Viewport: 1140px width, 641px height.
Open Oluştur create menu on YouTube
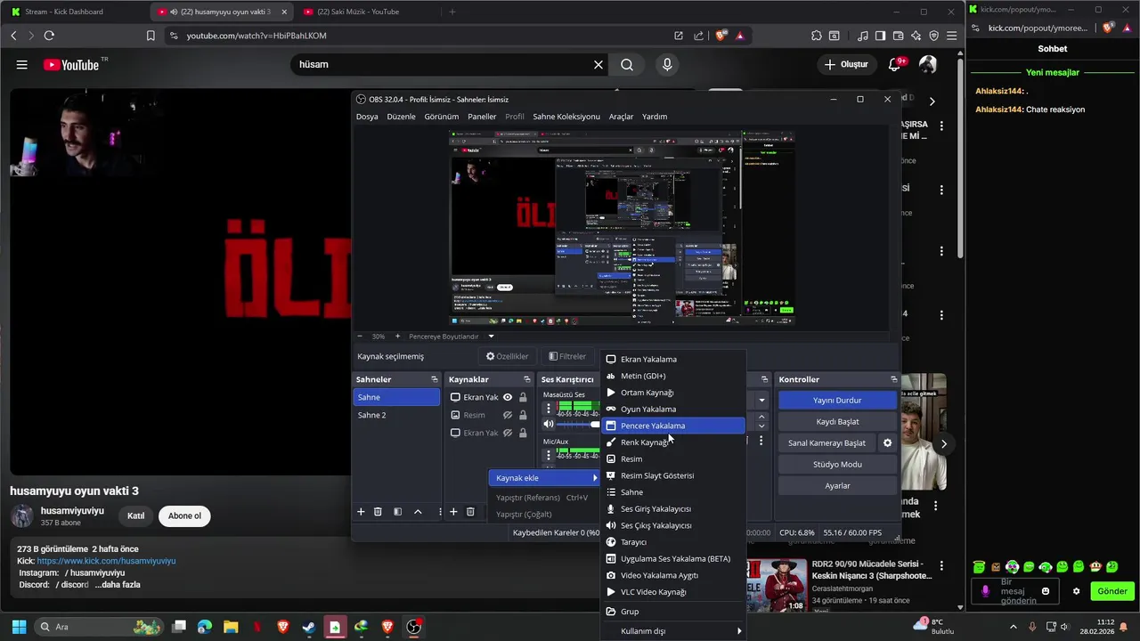pyautogui.click(x=846, y=65)
